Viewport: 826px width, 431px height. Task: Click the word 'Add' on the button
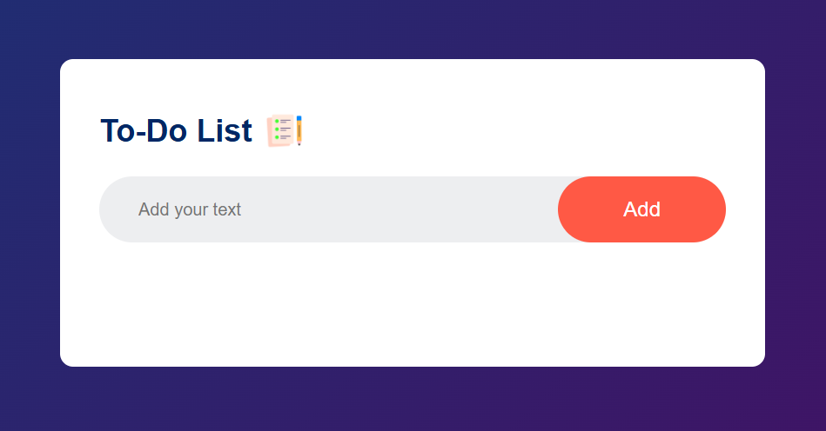point(641,209)
